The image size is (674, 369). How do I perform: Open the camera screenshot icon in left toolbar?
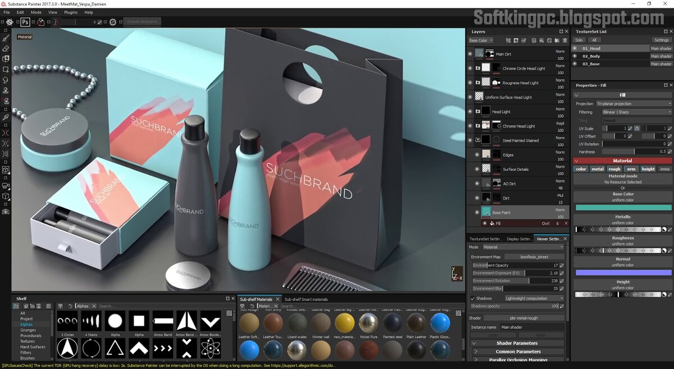click(x=6, y=212)
